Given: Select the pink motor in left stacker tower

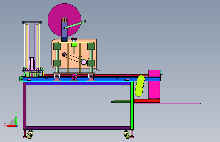Looking at the screenshot, I should 32,64.
